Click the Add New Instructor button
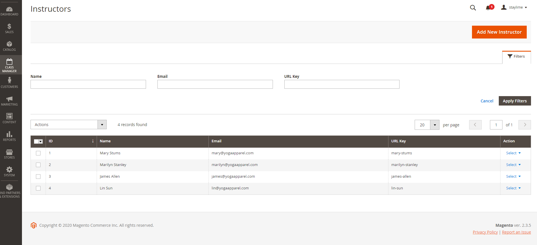 tap(499, 32)
